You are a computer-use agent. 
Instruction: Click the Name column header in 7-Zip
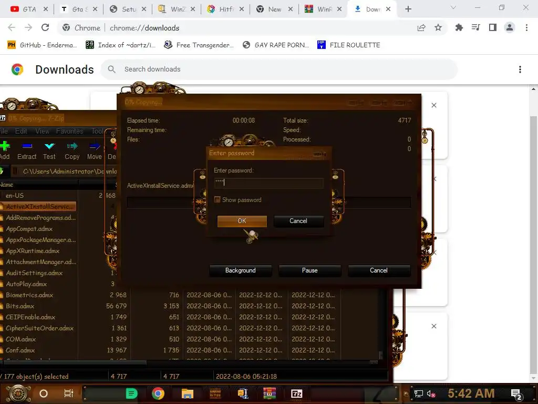coord(39,185)
